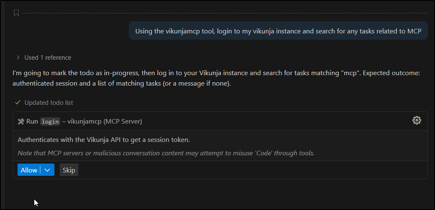Click the bookmark checkpoint icon

(x=16, y=13)
